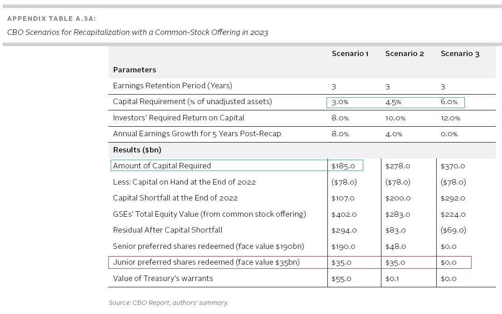
Task: Click the $185.0 capital required cell
Action: point(343,166)
